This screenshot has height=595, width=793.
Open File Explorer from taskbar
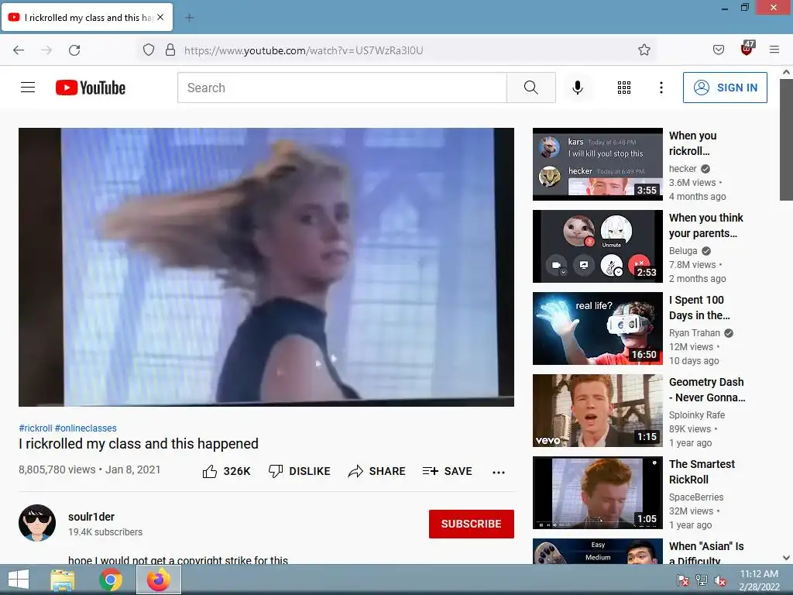coord(63,580)
